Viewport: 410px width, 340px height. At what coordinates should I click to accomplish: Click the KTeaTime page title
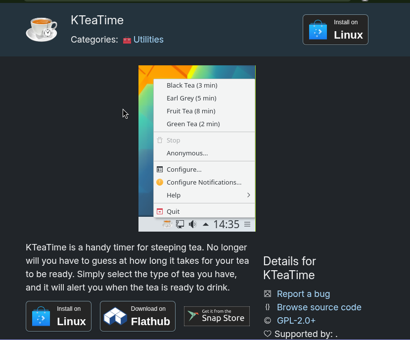tap(97, 20)
